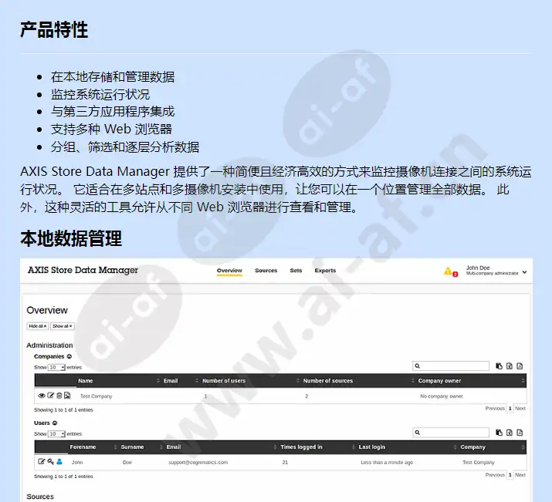The height and width of the screenshot is (502, 552).
Task: Export the Companies table to Excel
Action: [510, 366]
